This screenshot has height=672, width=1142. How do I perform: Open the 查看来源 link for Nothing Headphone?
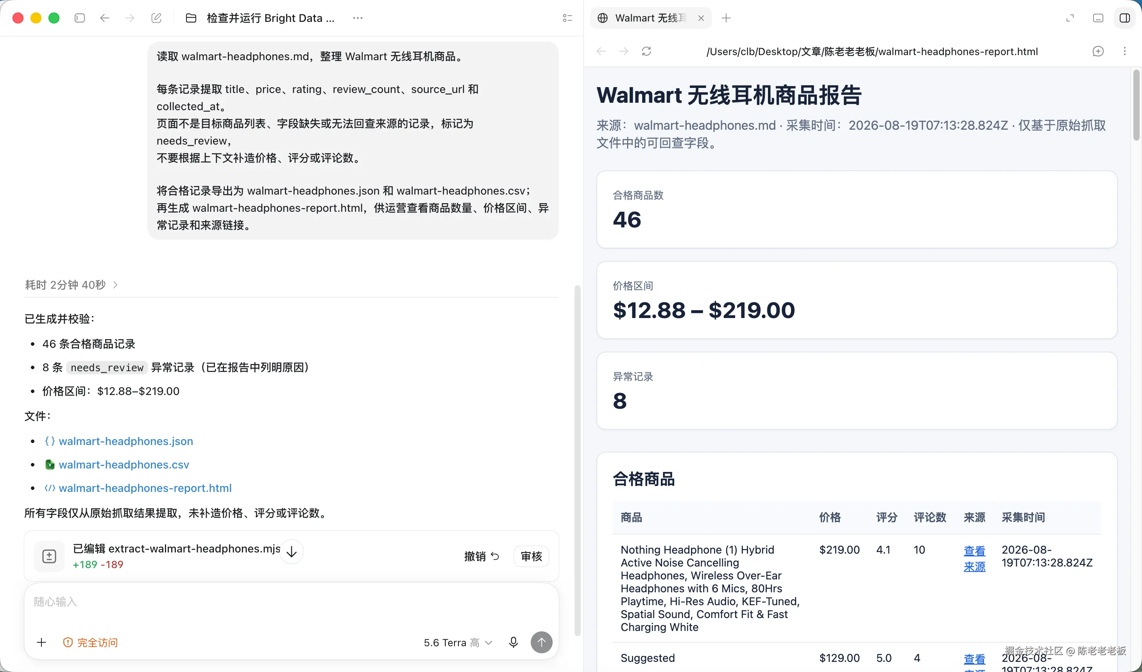coord(974,559)
